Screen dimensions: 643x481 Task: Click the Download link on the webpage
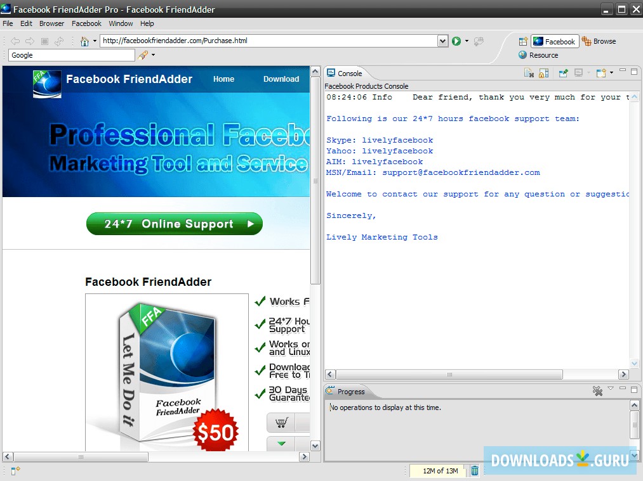point(281,79)
